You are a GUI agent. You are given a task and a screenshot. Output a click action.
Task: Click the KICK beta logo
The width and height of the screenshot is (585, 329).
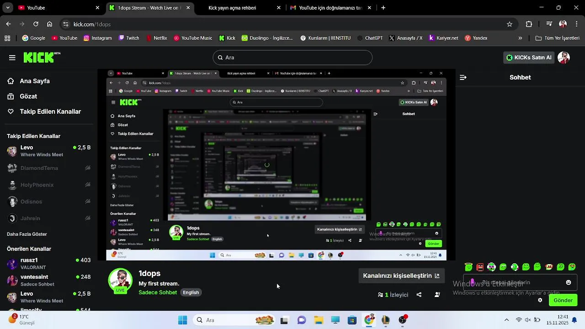tap(42, 57)
